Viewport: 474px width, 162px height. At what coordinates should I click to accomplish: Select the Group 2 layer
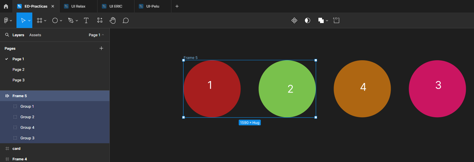55,117
